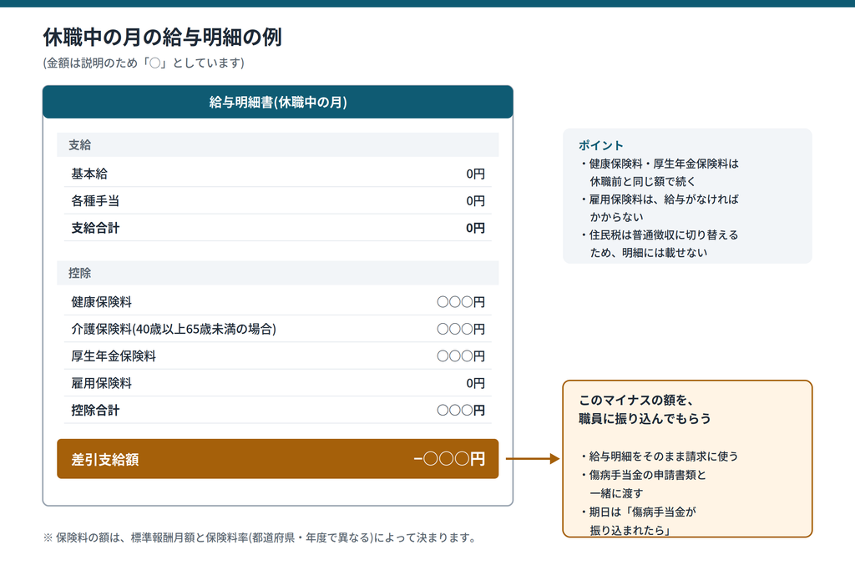Click the ○○○円 value for 控除合計
This screenshot has height=570, width=855.
pyautogui.click(x=461, y=411)
